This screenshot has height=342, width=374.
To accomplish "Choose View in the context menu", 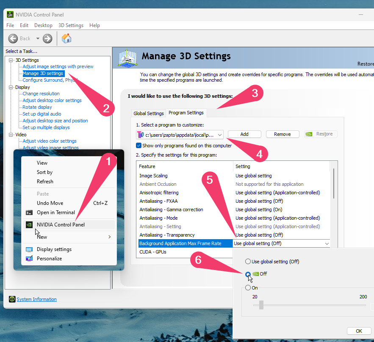I will tap(69, 163).
